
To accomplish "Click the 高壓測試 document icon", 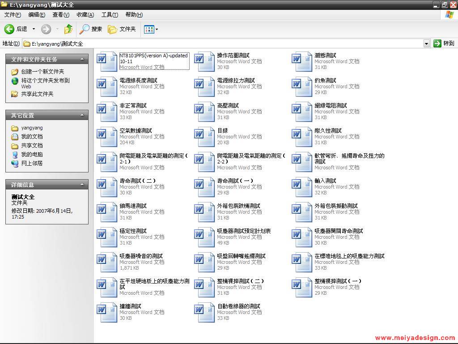I will (x=205, y=112).
